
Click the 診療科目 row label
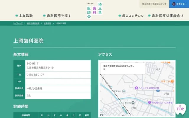coord(19,88)
